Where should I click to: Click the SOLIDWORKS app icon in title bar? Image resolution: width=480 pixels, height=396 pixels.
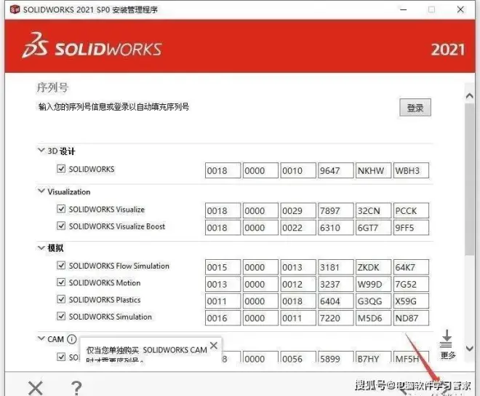click(15, 9)
